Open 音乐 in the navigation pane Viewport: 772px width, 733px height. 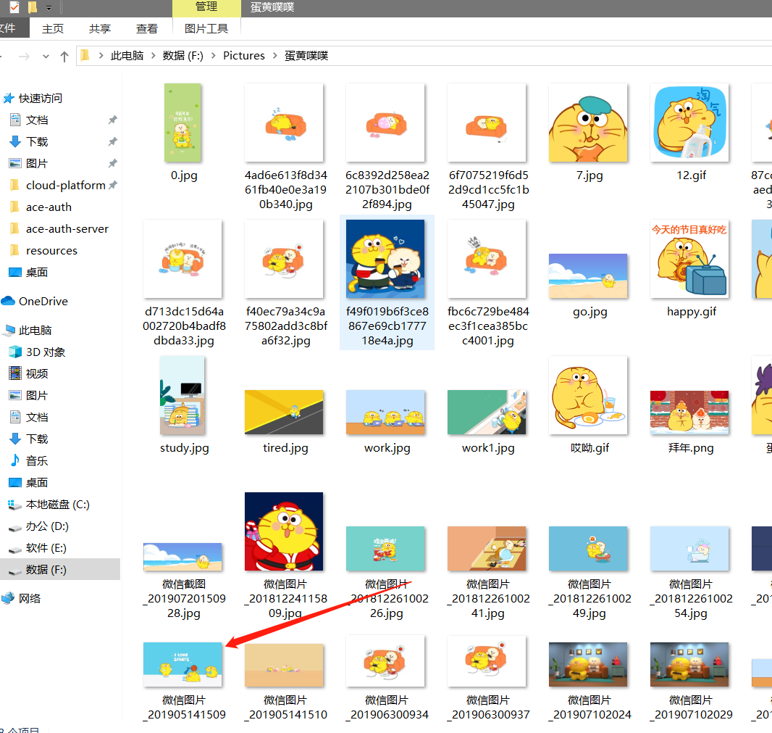click(x=37, y=461)
